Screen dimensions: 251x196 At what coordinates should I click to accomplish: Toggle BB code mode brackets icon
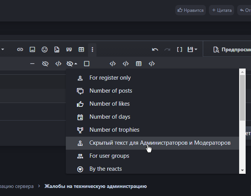click(179, 49)
